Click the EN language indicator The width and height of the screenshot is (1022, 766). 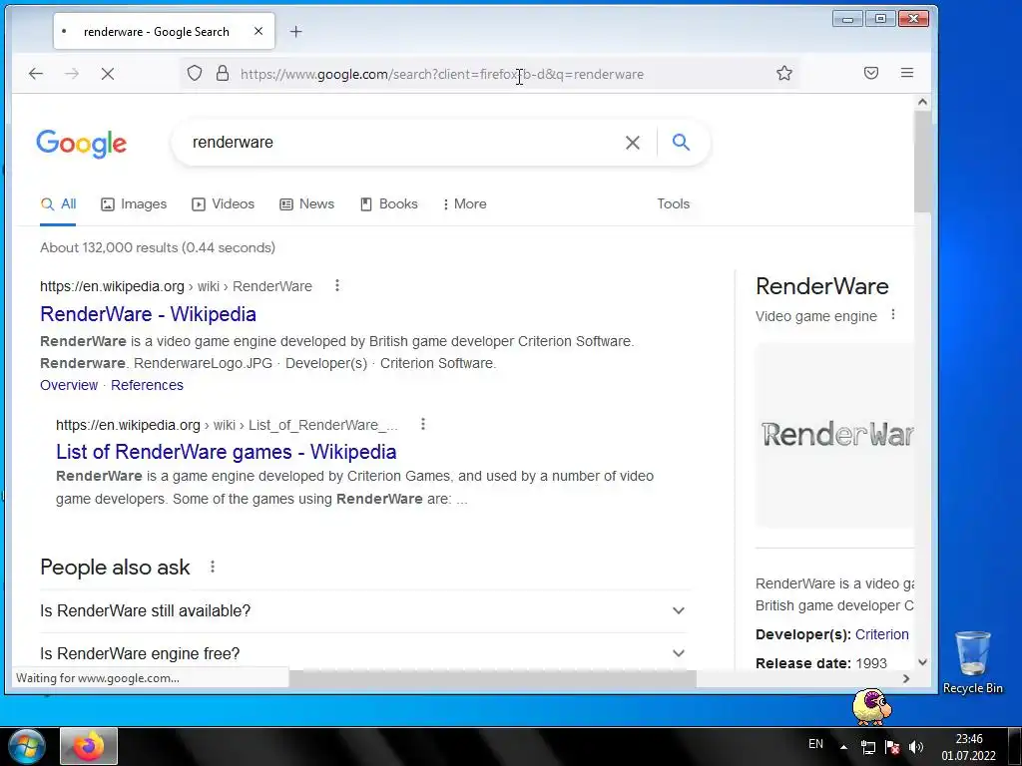pyautogui.click(x=815, y=744)
